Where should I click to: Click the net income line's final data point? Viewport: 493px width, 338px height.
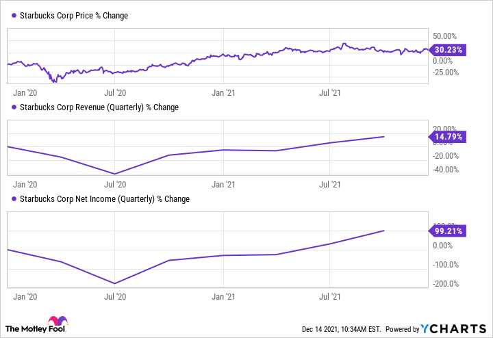tap(384, 231)
